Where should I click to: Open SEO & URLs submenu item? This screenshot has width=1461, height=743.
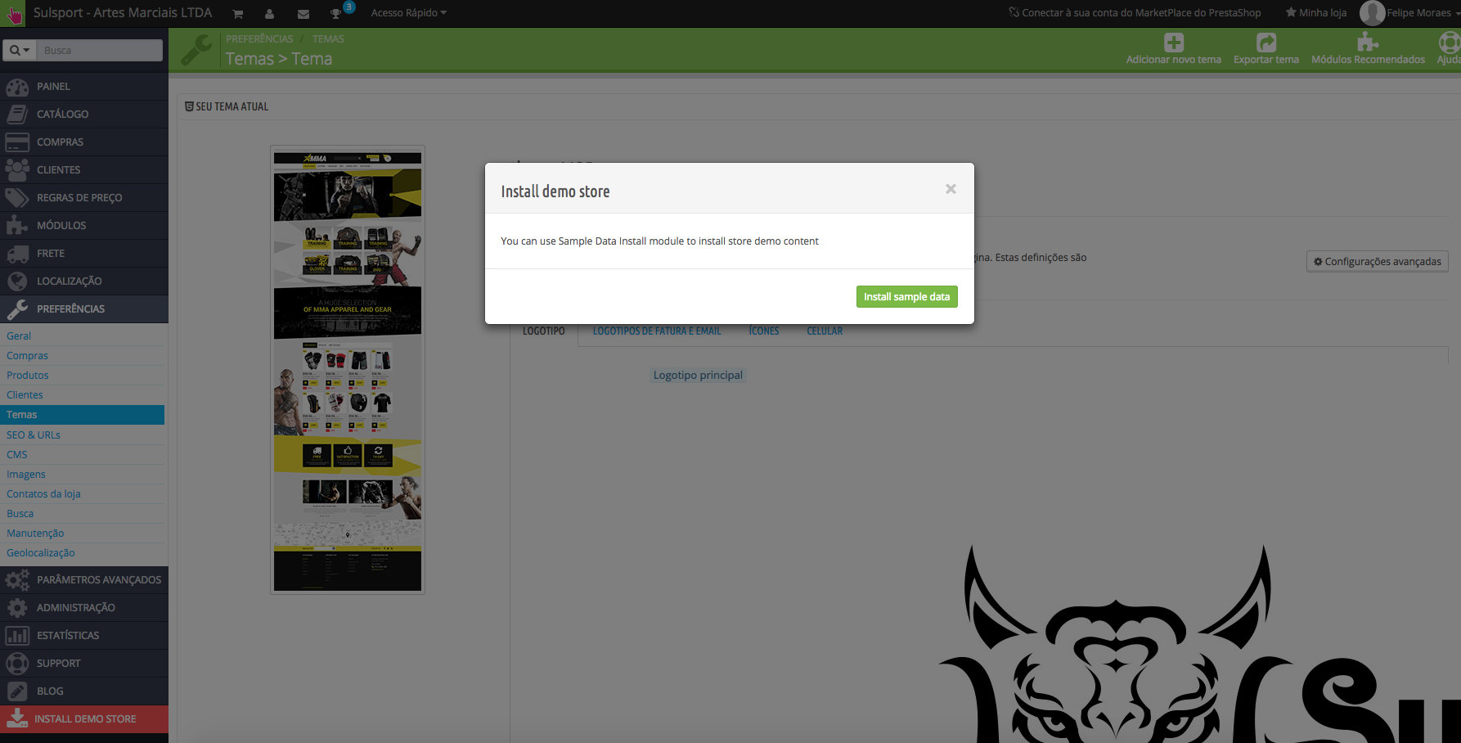[x=34, y=435]
